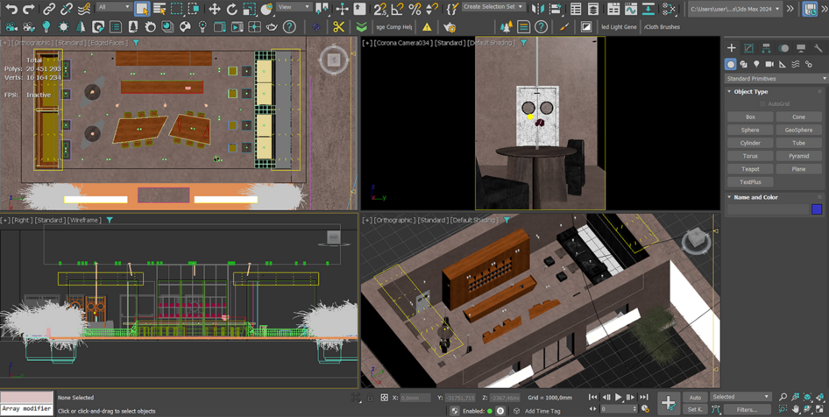This screenshot has height=417, width=829.
Task: Create a Teapot primitive
Action: click(x=750, y=169)
